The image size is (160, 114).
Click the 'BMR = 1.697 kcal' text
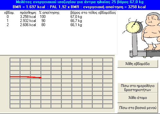coord(29,7)
